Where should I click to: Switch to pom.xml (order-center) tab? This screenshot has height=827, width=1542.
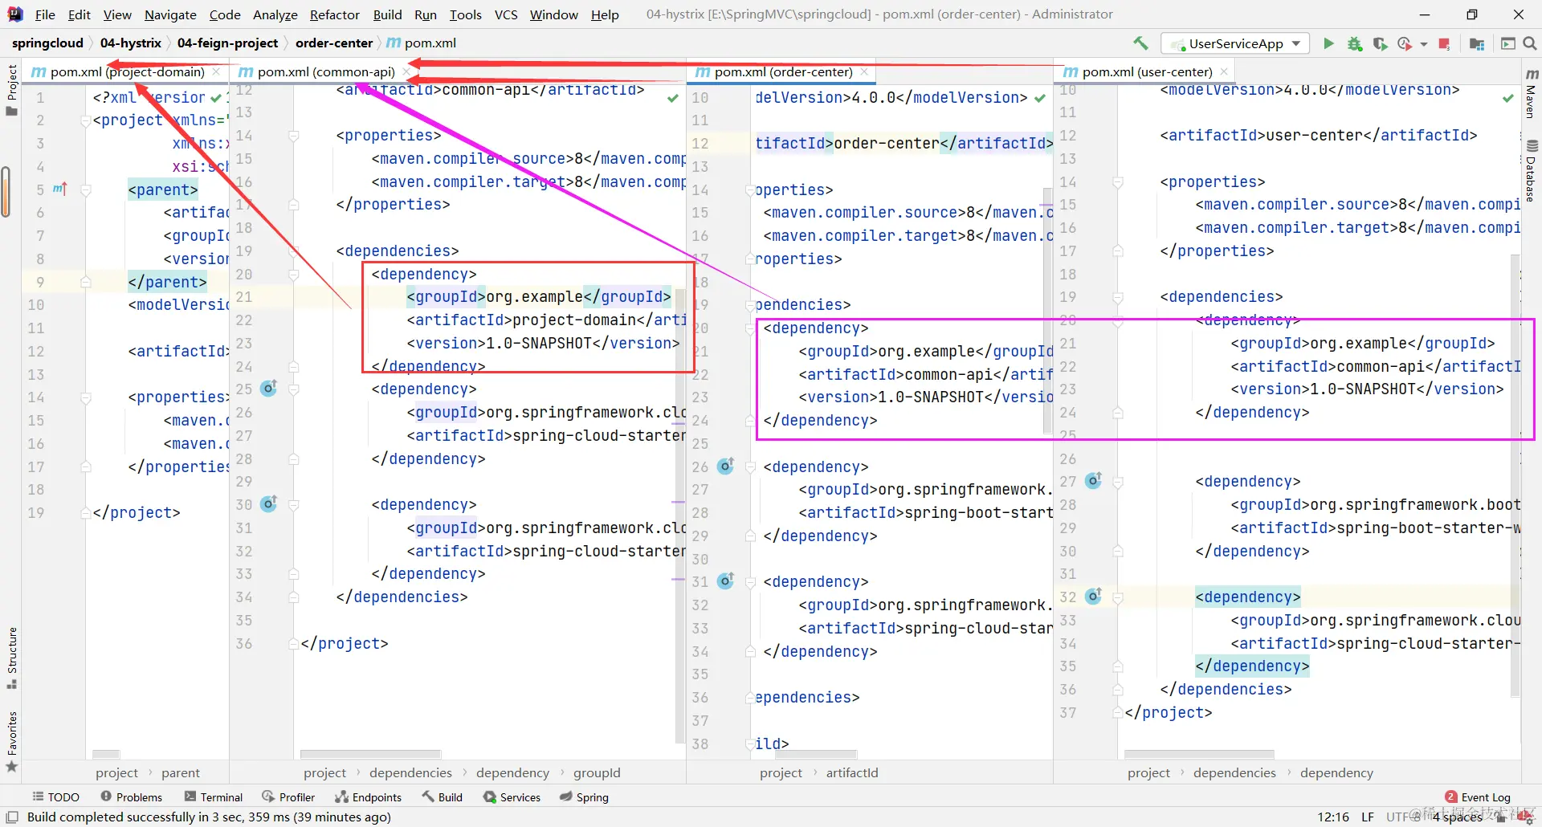click(783, 71)
